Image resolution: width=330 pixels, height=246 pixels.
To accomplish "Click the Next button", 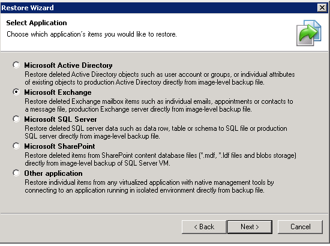I will click(250, 227).
